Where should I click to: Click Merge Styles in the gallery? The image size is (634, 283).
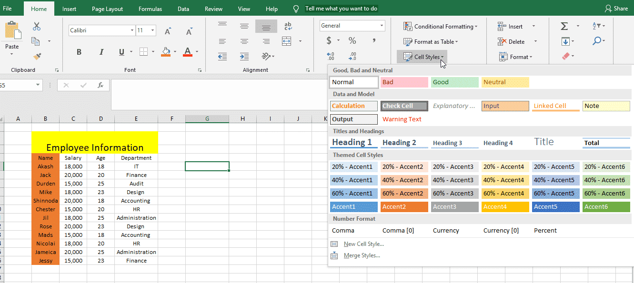pyautogui.click(x=362, y=255)
